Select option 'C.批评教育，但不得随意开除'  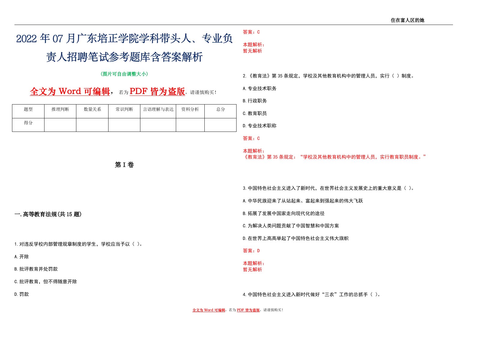(x=46, y=282)
